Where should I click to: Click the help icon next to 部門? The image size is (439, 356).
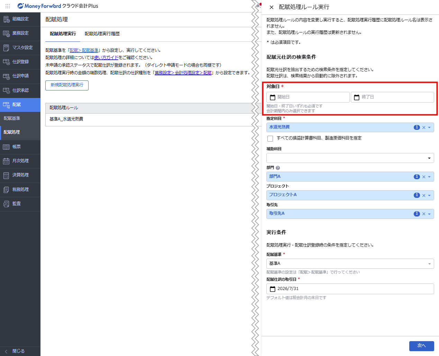pyautogui.click(x=278, y=168)
